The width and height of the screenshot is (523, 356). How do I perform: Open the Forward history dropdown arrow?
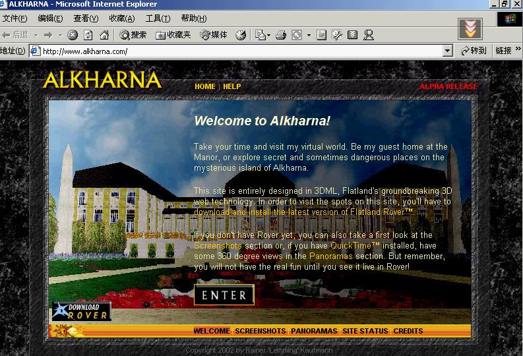point(61,35)
